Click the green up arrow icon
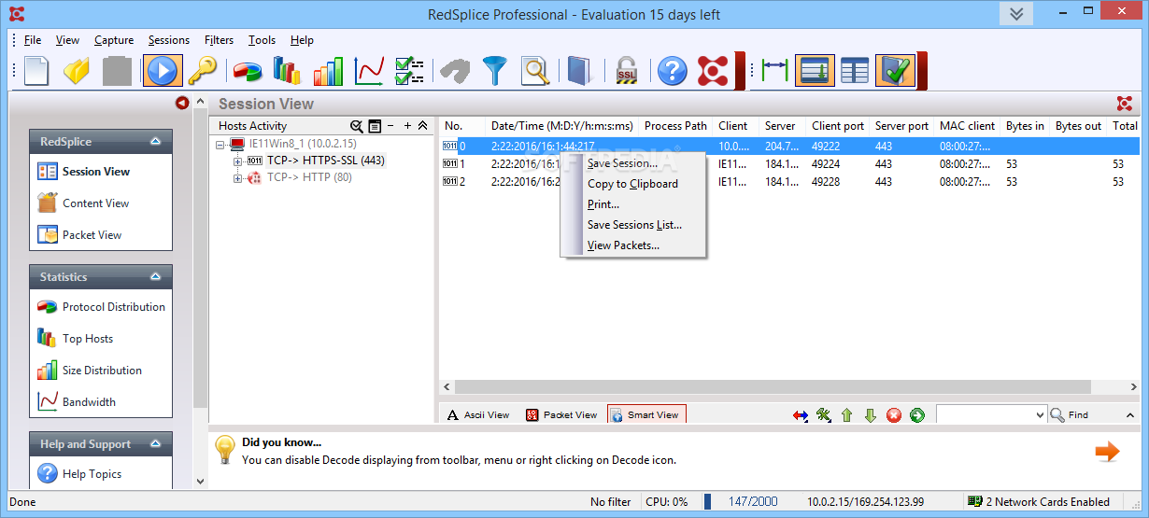This screenshot has width=1149, height=518. [847, 415]
